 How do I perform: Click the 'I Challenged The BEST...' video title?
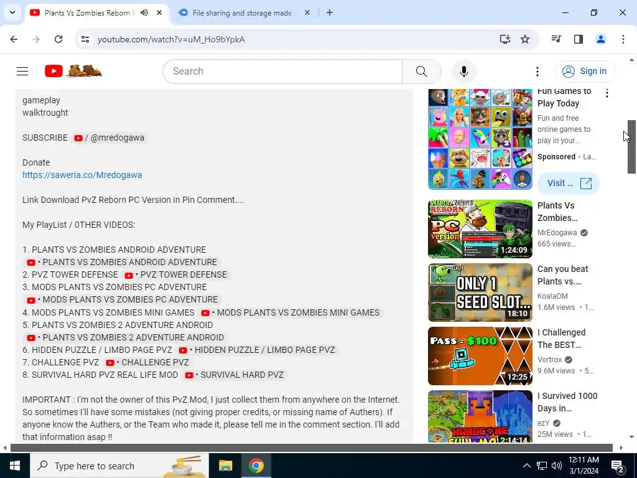(x=562, y=339)
